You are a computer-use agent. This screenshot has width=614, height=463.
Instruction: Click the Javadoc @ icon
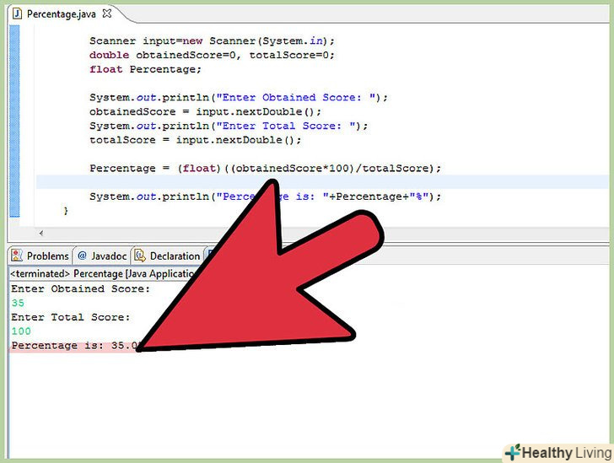tap(82, 256)
